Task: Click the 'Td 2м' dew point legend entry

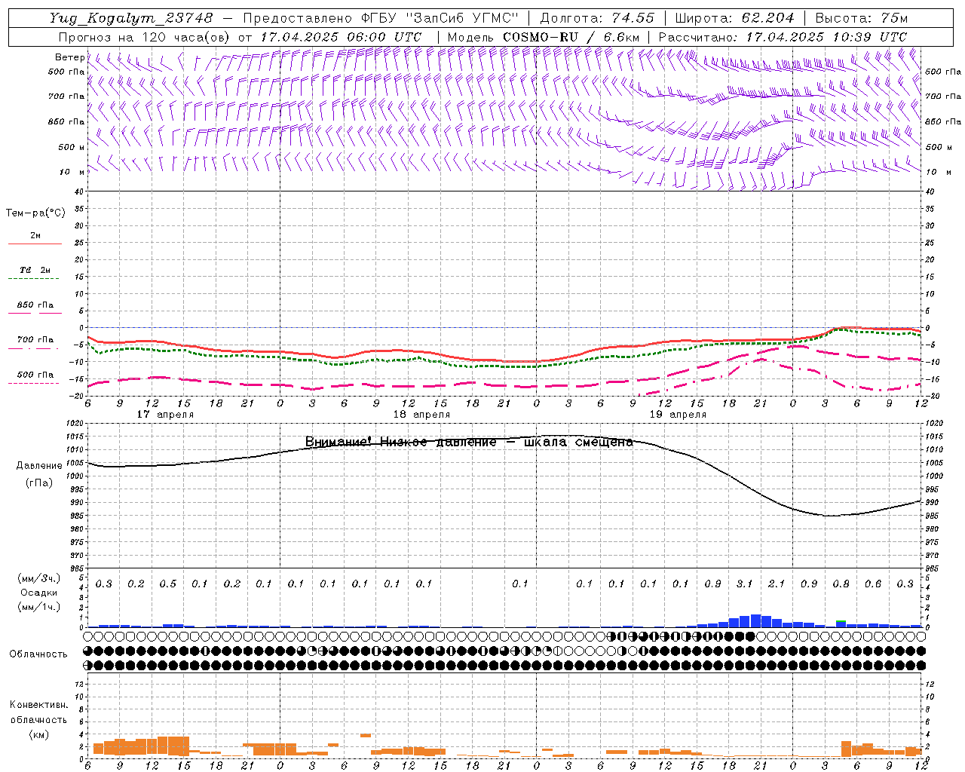Action: point(35,270)
